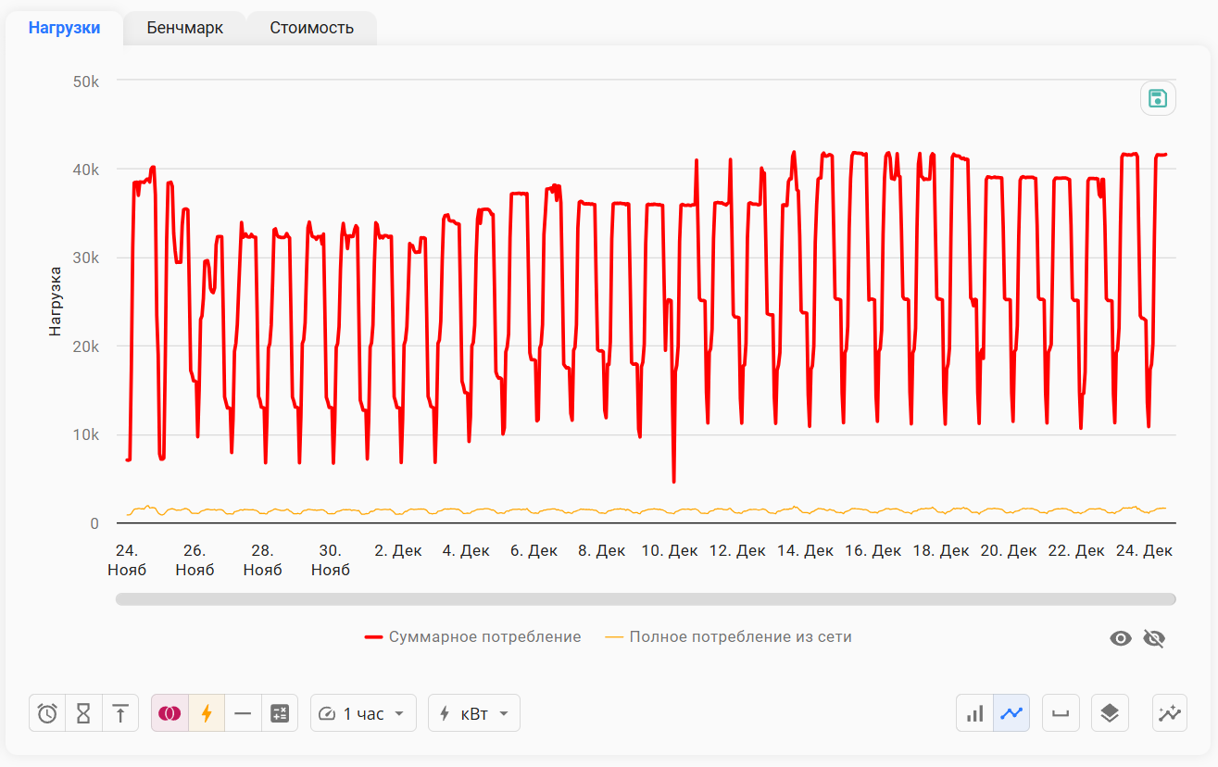Image resolution: width=1218 pixels, height=767 pixels.
Task: Hide all series with crossed-eye icon
Action: 1153,638
